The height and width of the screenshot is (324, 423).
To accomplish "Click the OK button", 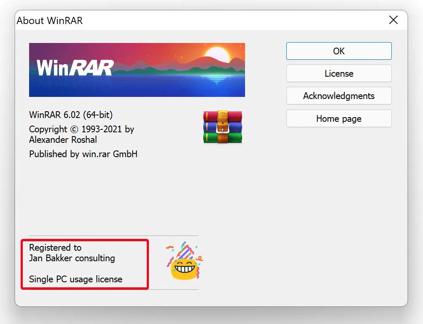I will click(339, 51).
